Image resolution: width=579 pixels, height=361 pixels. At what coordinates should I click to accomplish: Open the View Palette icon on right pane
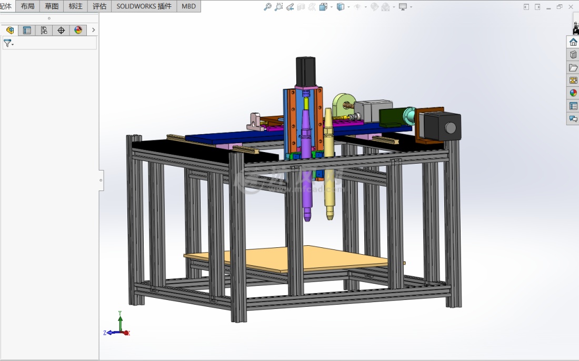pyautogui.click(x=573, y=80)
